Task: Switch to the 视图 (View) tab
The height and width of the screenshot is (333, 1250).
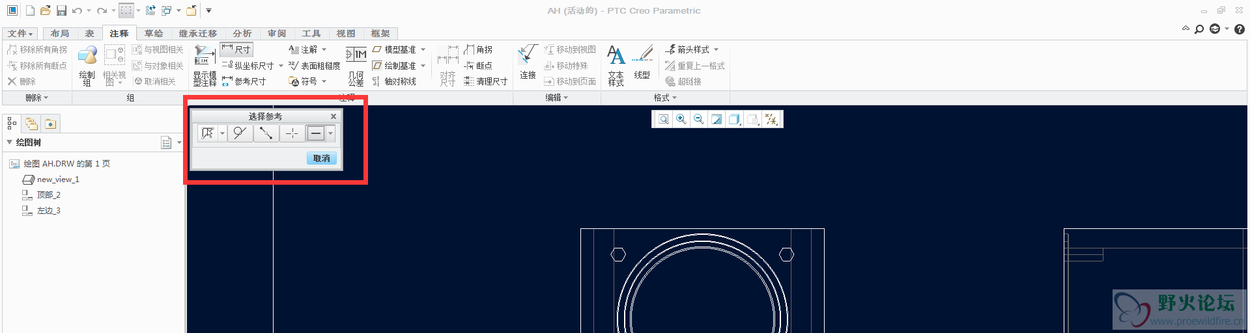Action: pos(346,33)
